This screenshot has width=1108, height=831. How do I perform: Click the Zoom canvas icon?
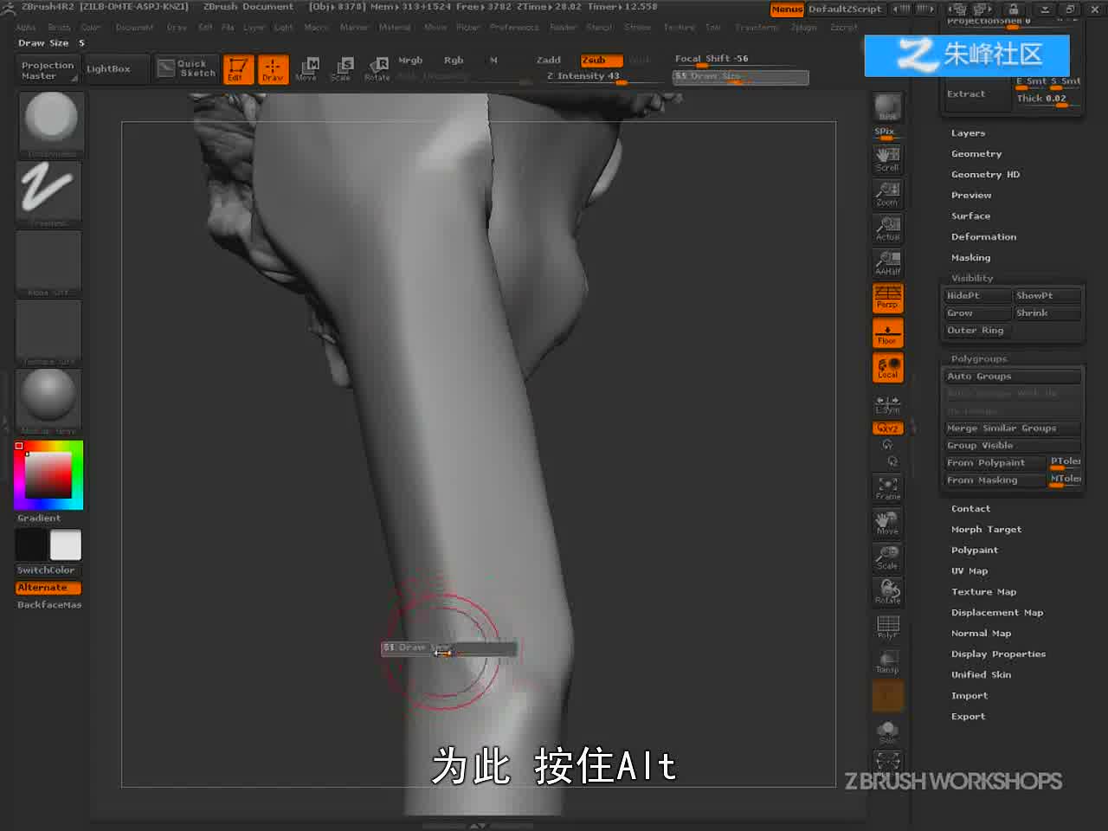pos(887,193)
